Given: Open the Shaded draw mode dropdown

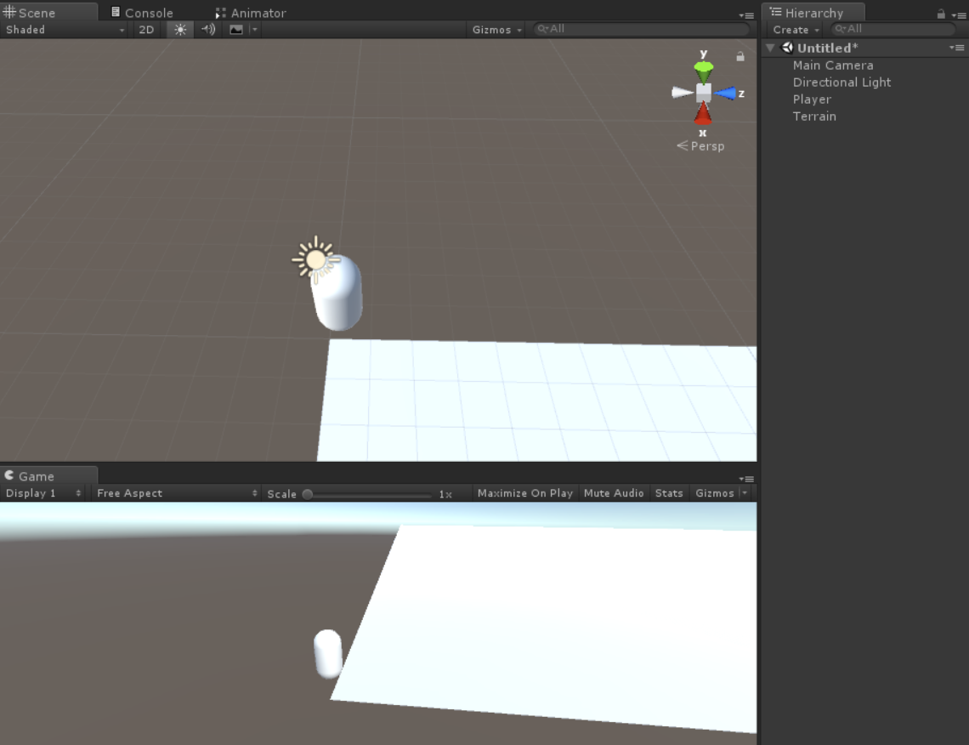Looking at the screenshot, I should click(59, 29).
